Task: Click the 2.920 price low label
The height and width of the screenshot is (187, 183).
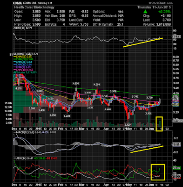Action: pos(128,124)
